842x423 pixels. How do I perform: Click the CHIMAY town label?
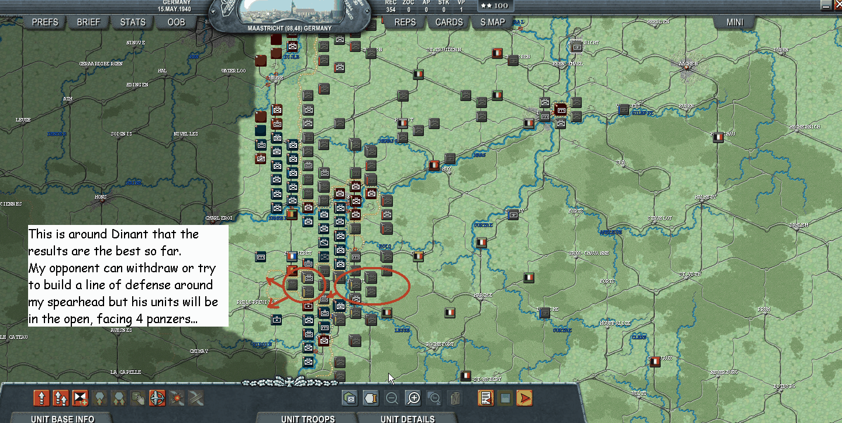(198, 351)
